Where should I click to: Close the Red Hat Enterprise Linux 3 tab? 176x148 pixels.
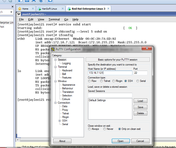point(108,9)
